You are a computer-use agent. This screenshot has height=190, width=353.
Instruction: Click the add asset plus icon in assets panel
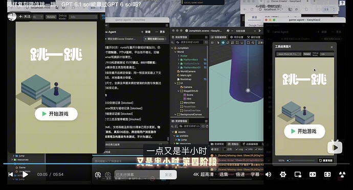[172, 126]
